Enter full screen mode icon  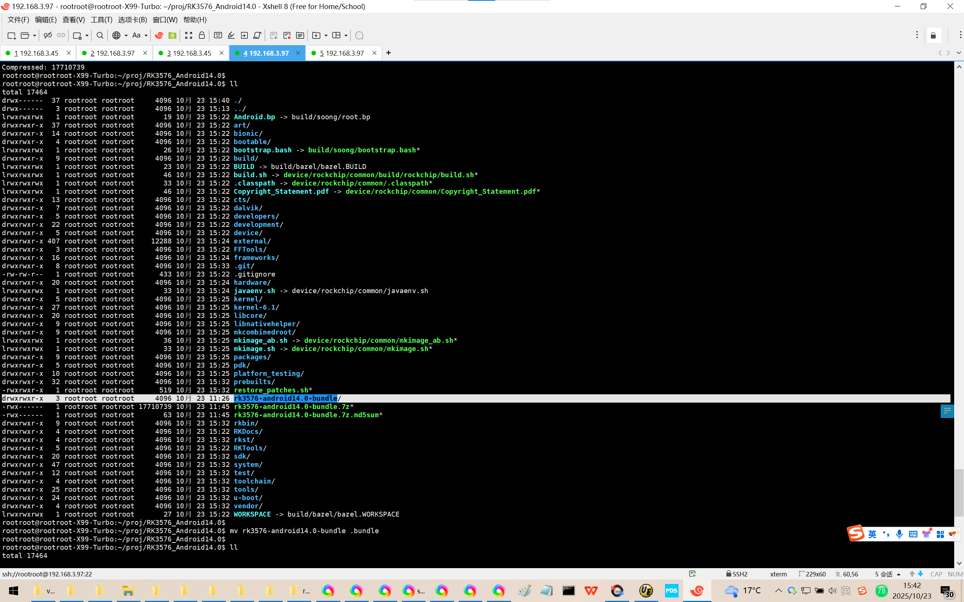coord(188,35)
